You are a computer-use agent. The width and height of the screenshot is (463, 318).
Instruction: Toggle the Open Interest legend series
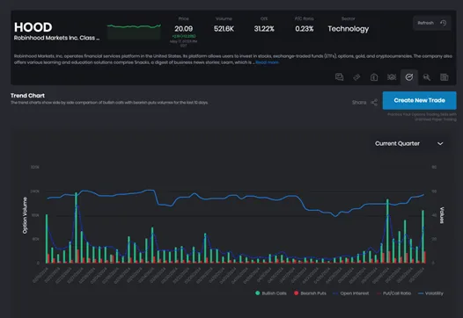click(x=351, y=293)
